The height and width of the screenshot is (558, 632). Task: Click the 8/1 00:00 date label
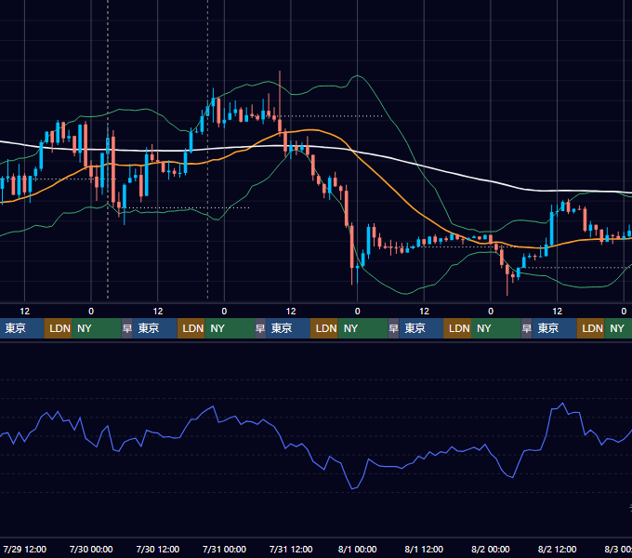357,549
